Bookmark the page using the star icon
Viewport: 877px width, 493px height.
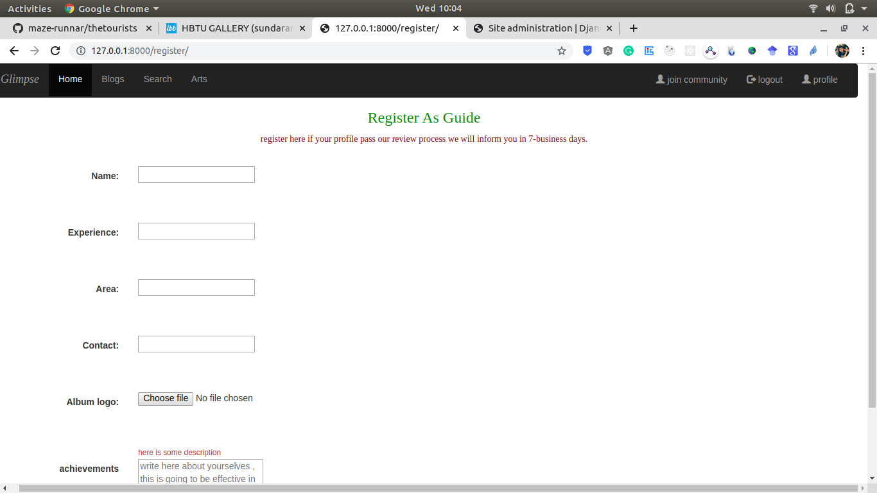click(x=562, y=50)
